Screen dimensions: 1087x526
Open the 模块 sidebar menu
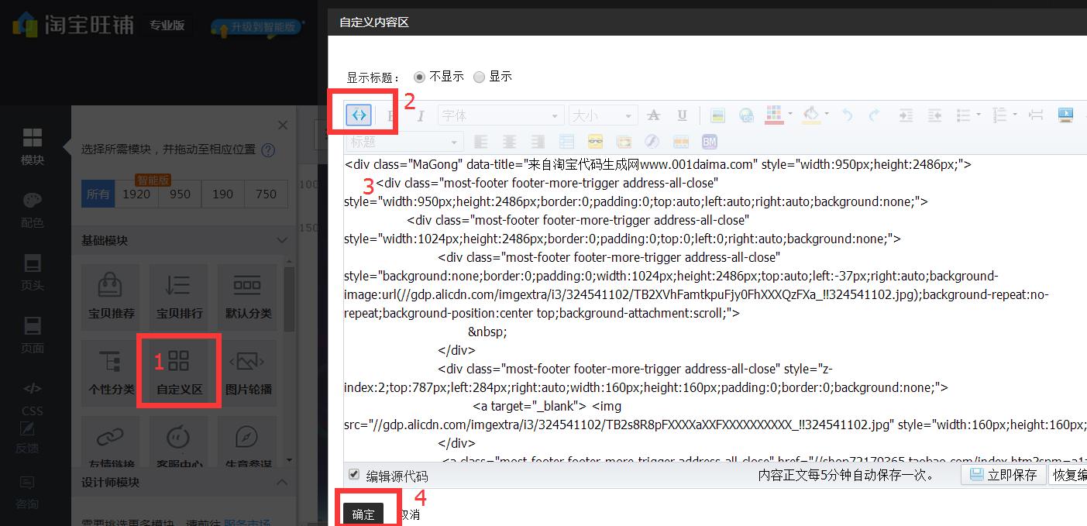point(31,145)
